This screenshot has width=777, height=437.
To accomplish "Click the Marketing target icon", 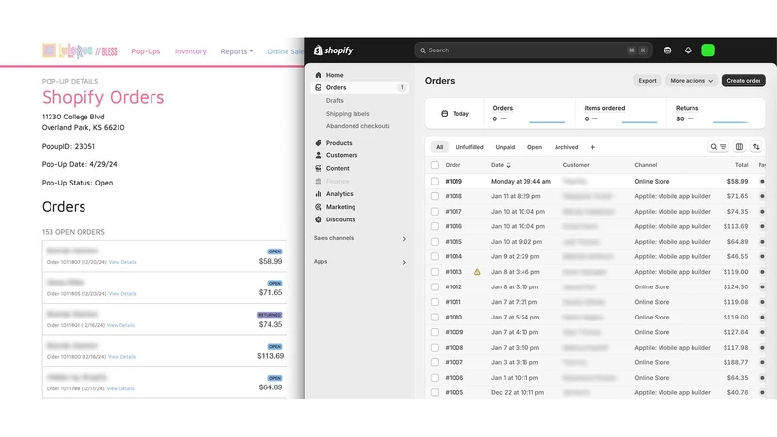I will point(319,207).
